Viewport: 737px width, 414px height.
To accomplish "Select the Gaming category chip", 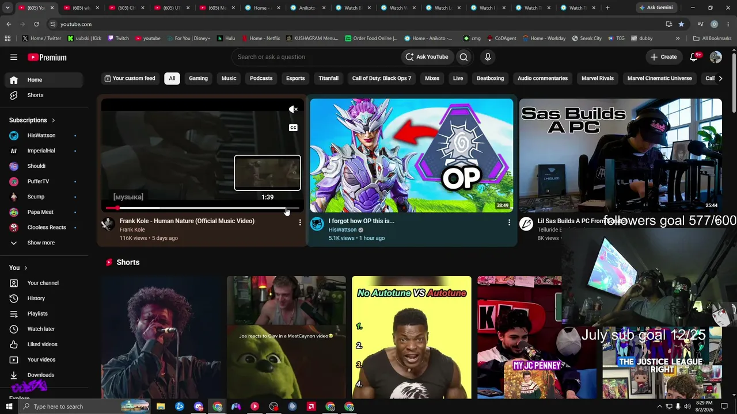I will pyautogui.click(x=198, y=78).
